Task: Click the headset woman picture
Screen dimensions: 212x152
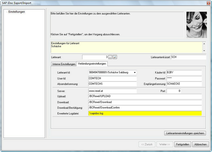Action: coord(196,25)
